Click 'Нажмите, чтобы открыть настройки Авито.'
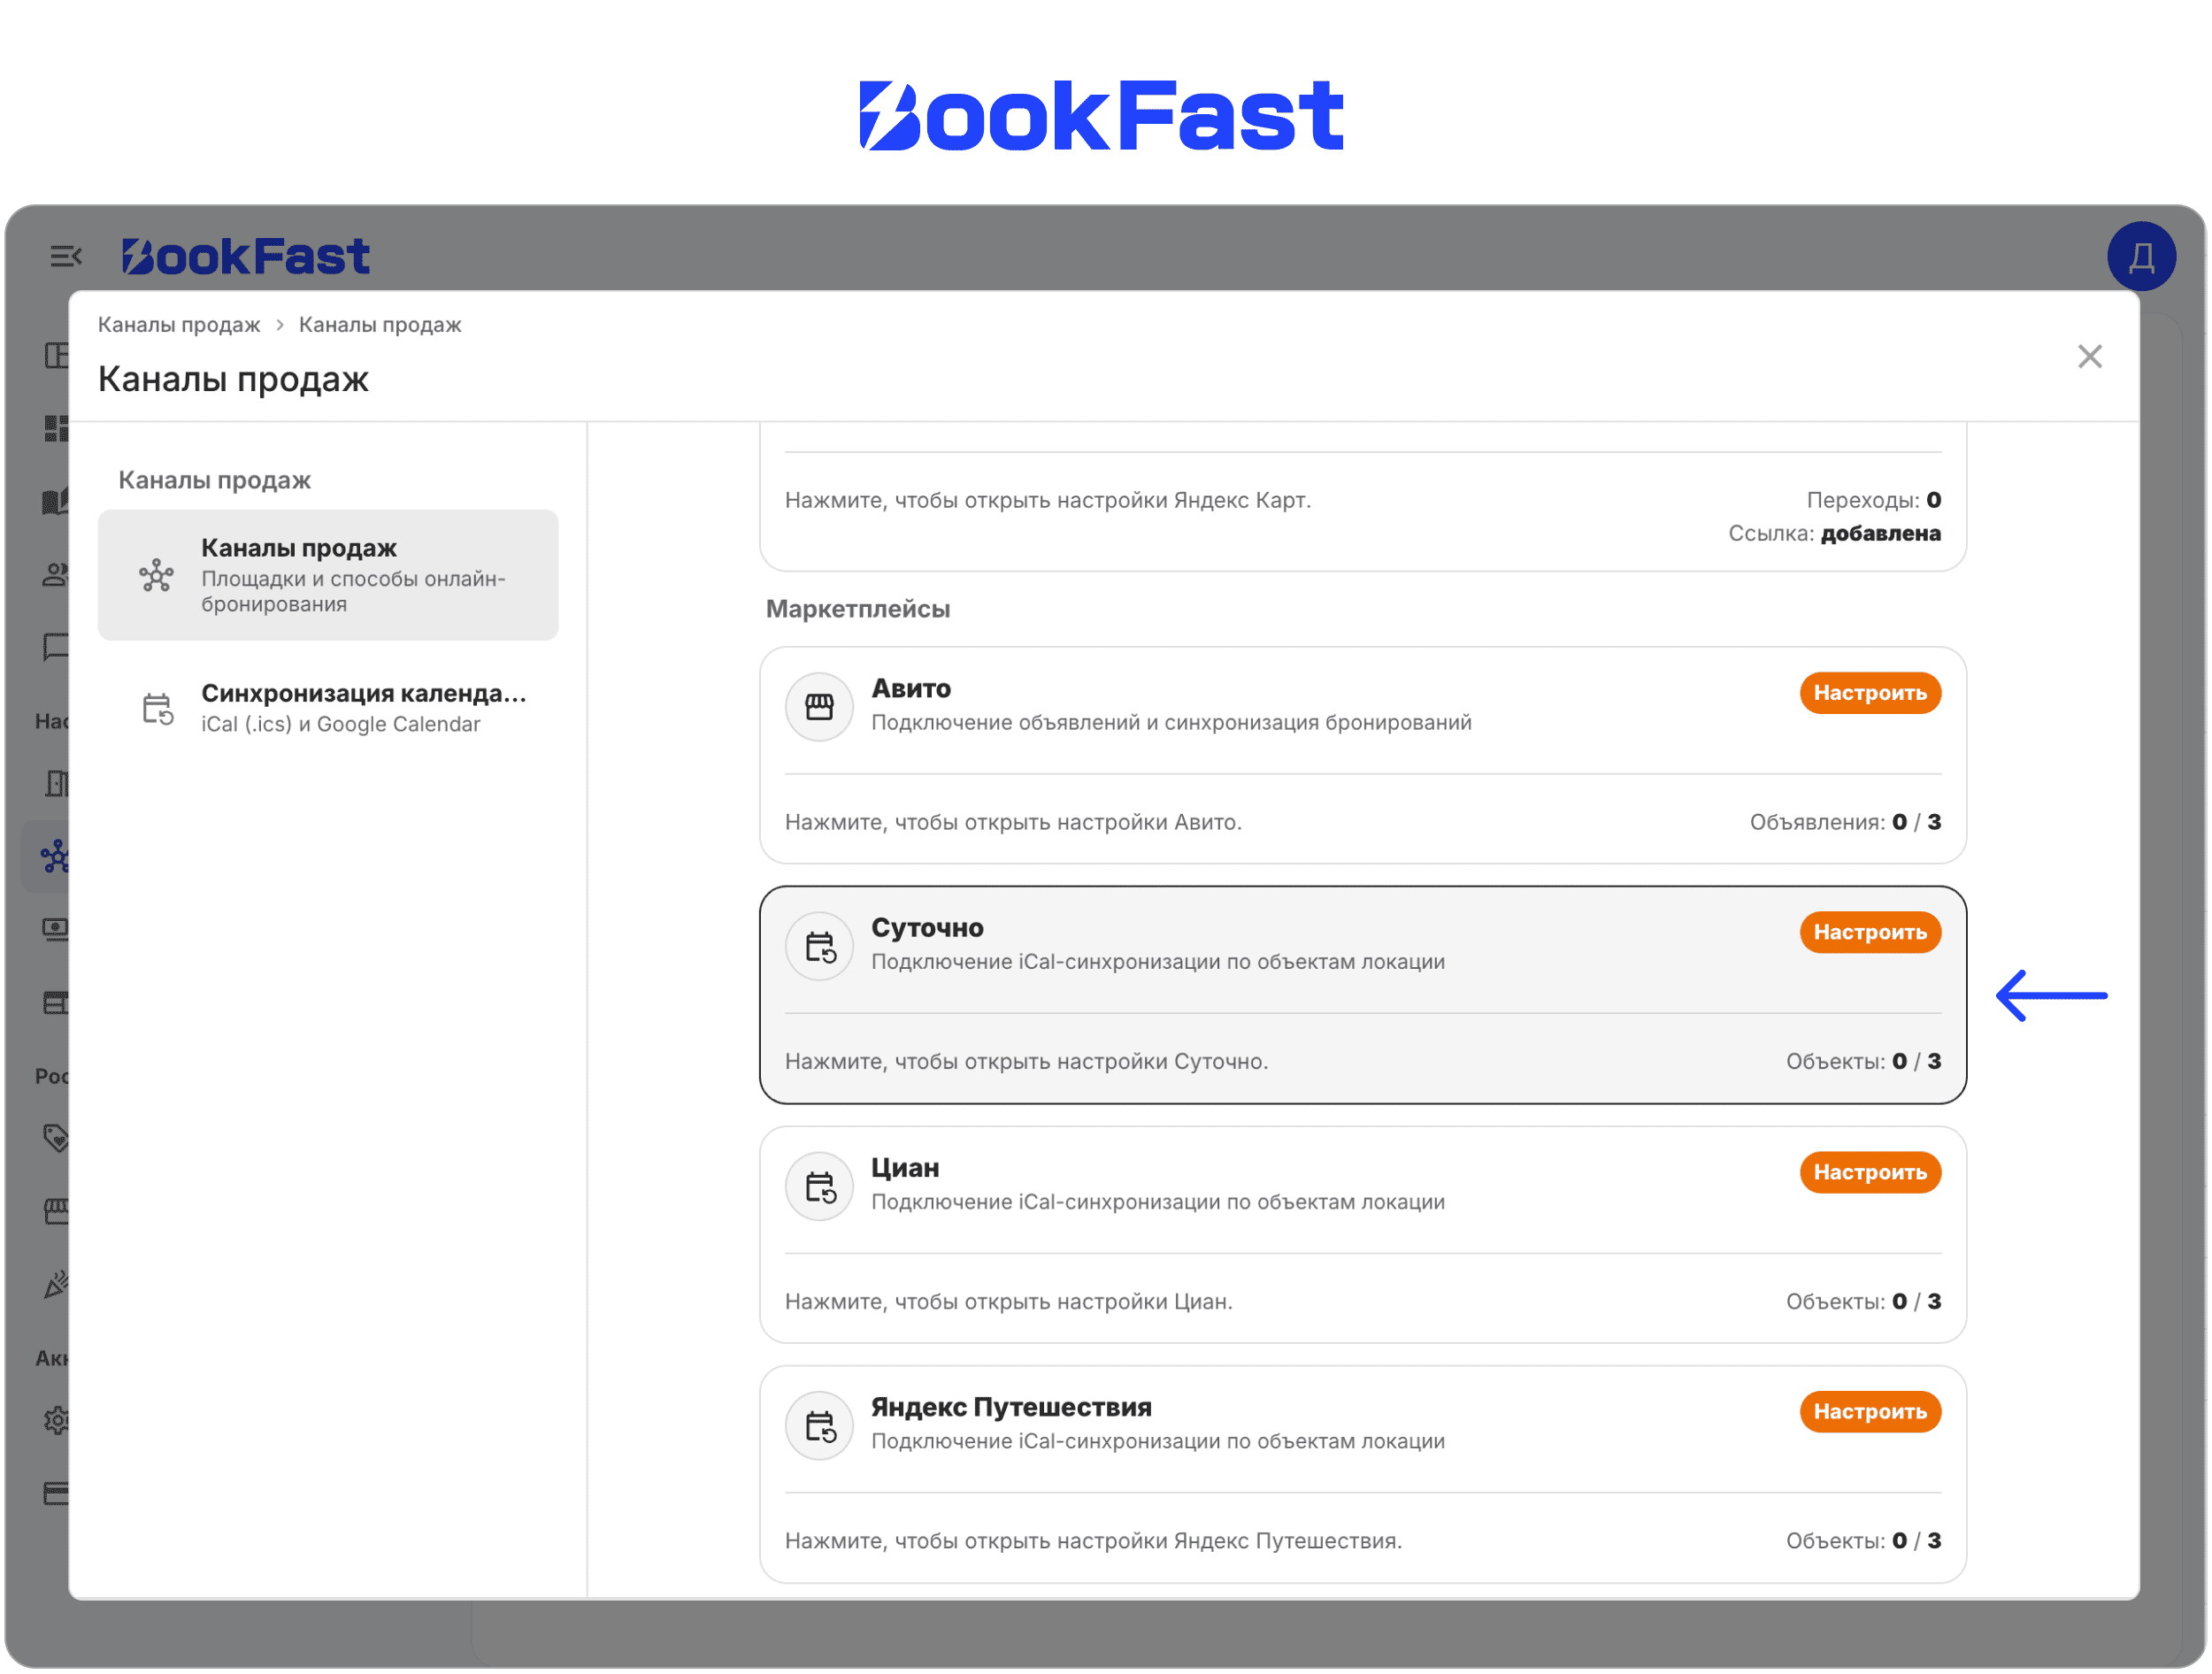 tap(1013, 822)
